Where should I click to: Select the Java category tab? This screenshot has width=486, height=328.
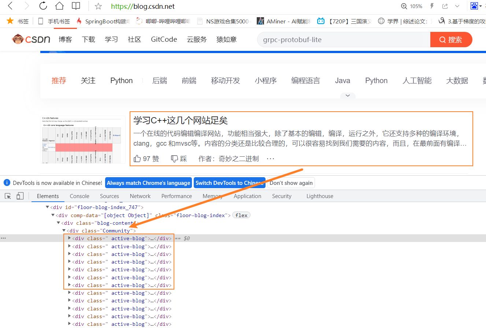342,81
